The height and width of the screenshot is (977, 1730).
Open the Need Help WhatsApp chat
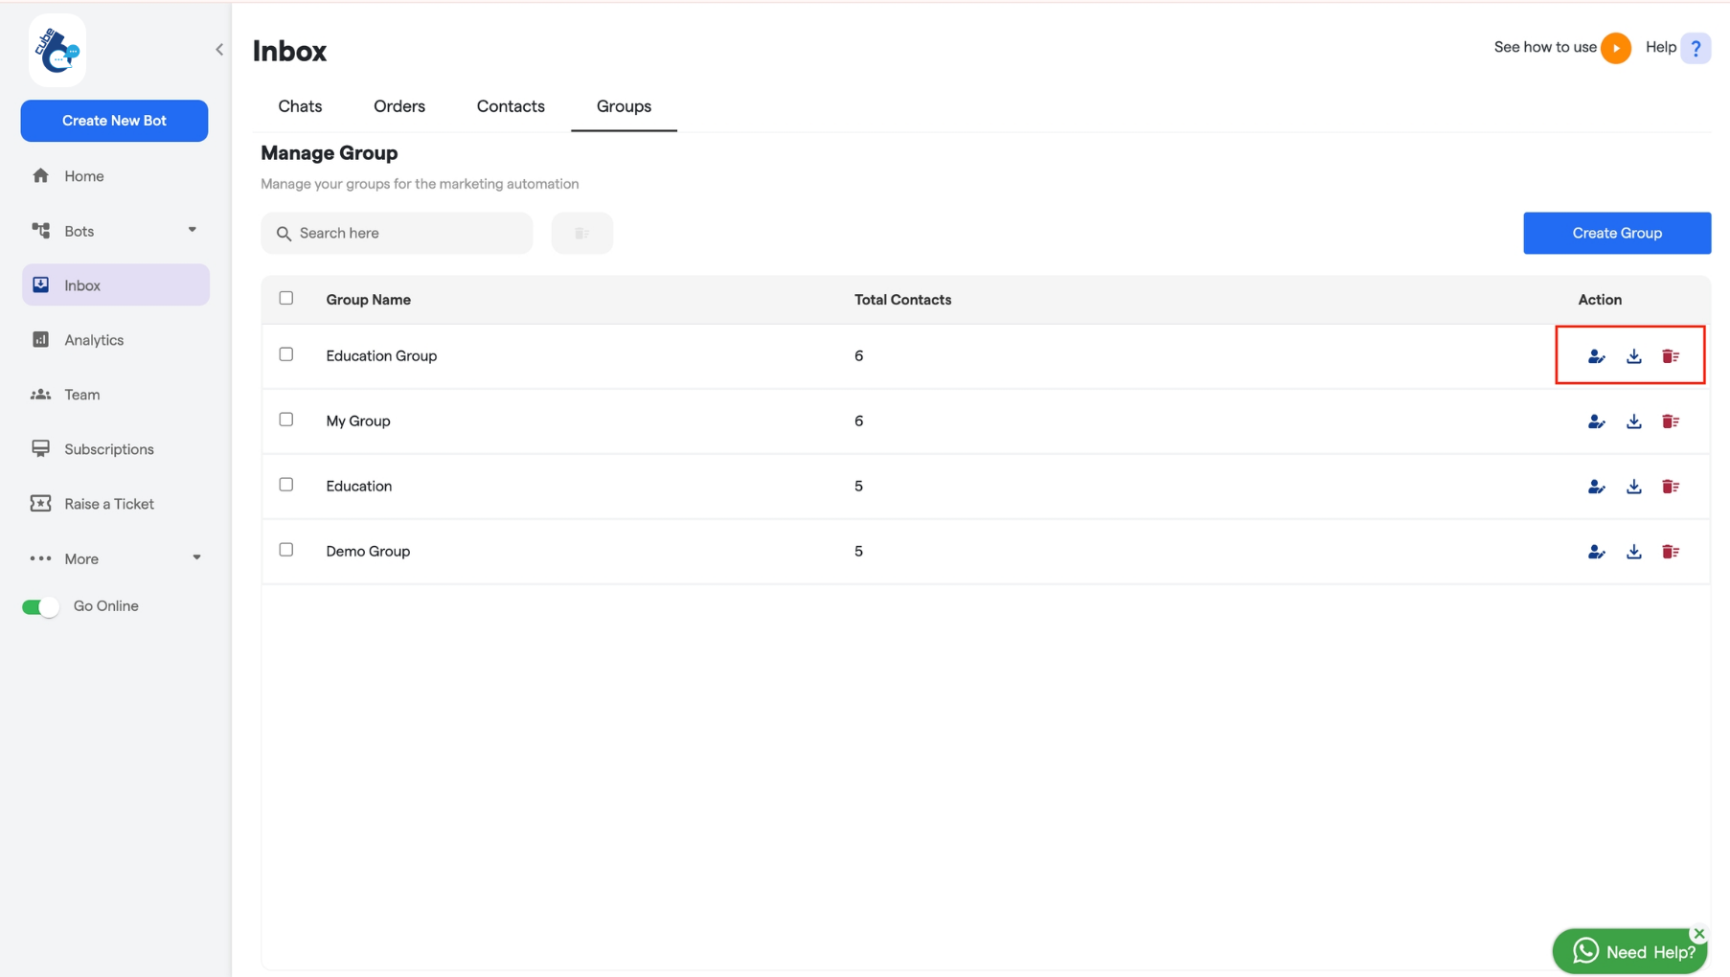(x=1629, y=951)
